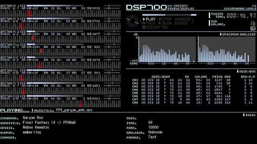This screenshot has width=257, height=144.
Task: Click the passed time counter
Action: pyautogui.click(x=241, y=16)
